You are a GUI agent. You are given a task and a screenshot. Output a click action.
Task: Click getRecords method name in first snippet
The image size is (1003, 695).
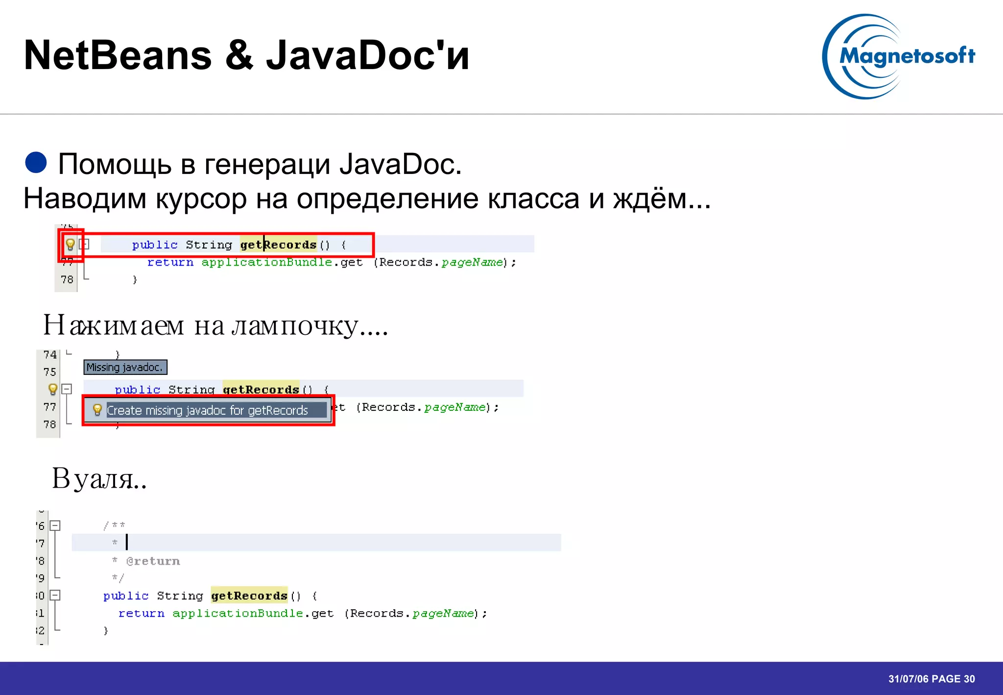278,245
